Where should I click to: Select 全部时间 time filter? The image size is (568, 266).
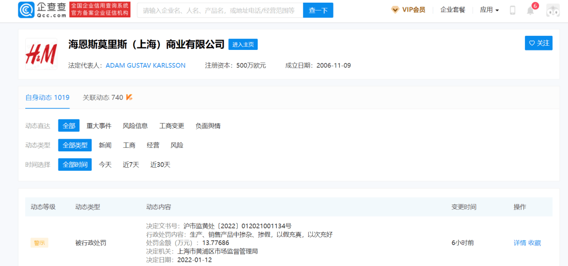pos(75,165)
